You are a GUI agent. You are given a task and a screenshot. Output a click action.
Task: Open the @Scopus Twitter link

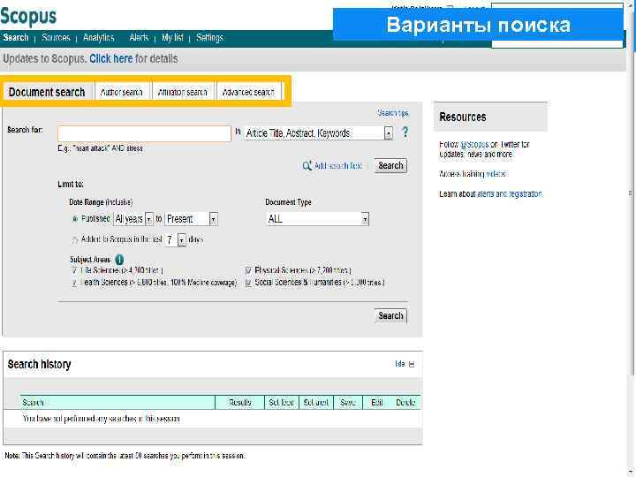coord(474,144)
